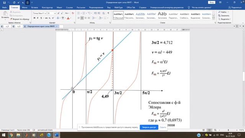Decrease paragraph indent
This screenshot has height=138, width=245.
click(95, 13)
